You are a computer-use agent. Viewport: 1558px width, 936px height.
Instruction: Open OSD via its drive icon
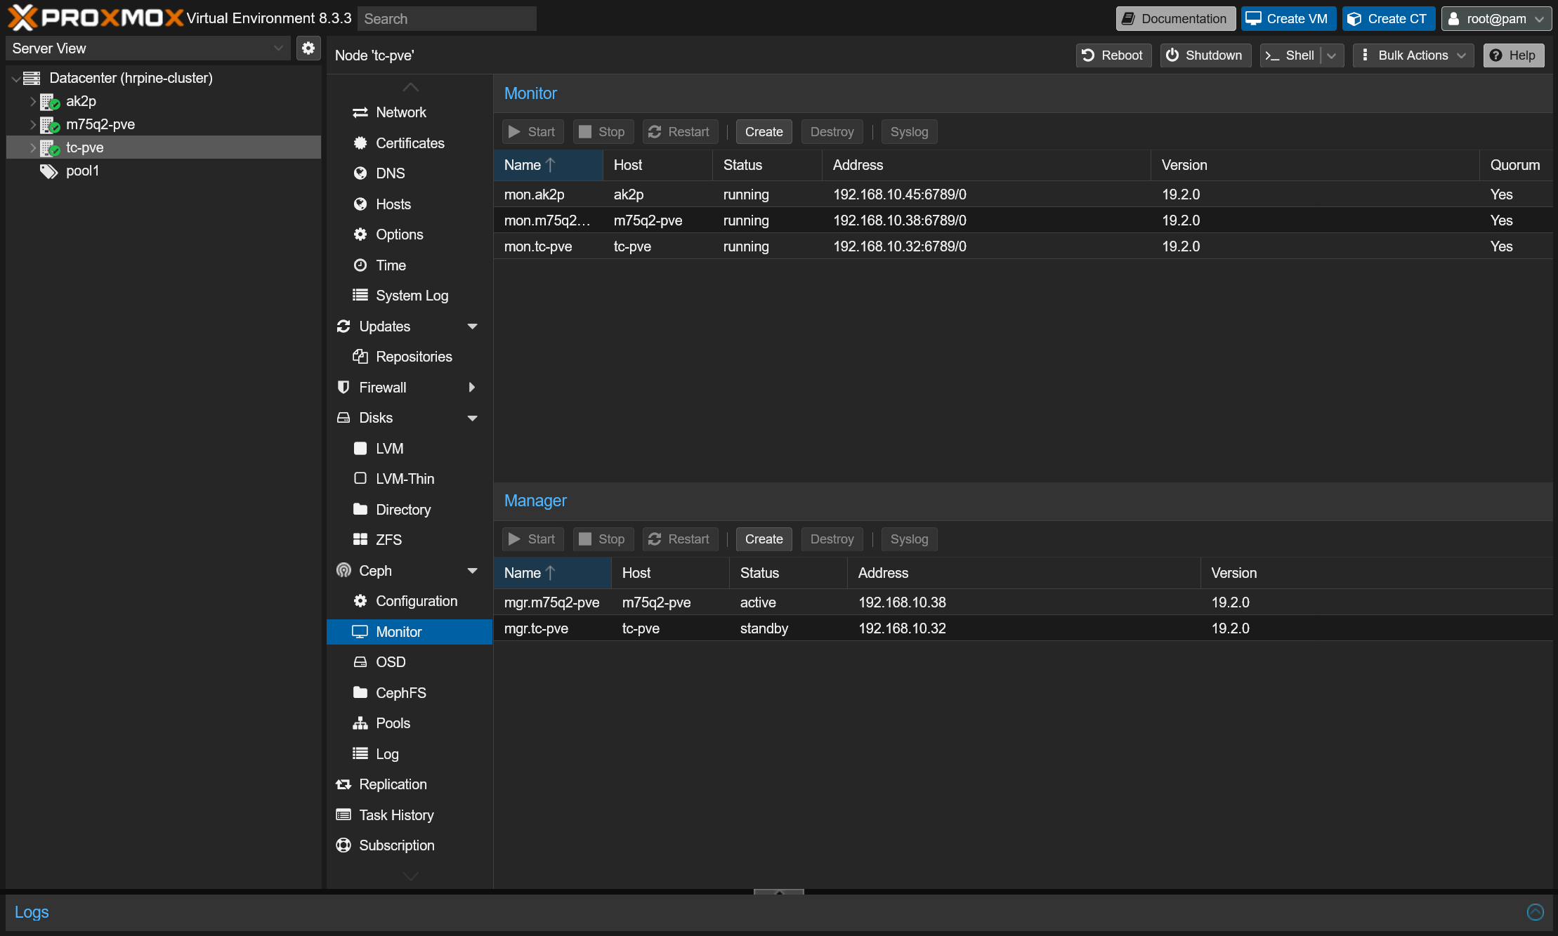point(360,662)
